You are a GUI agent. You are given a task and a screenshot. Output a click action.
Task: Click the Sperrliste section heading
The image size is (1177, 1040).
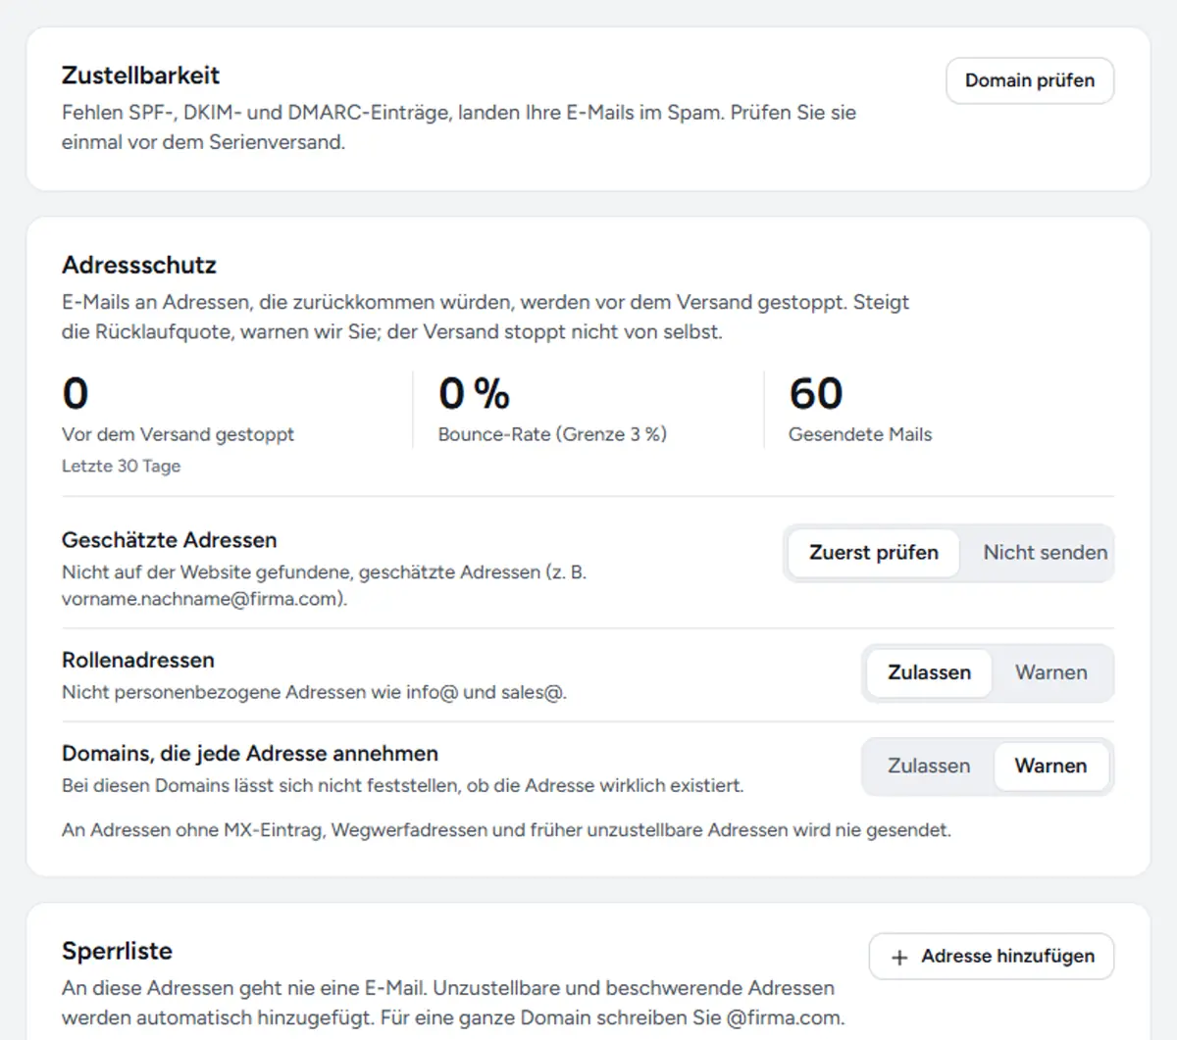117,951
